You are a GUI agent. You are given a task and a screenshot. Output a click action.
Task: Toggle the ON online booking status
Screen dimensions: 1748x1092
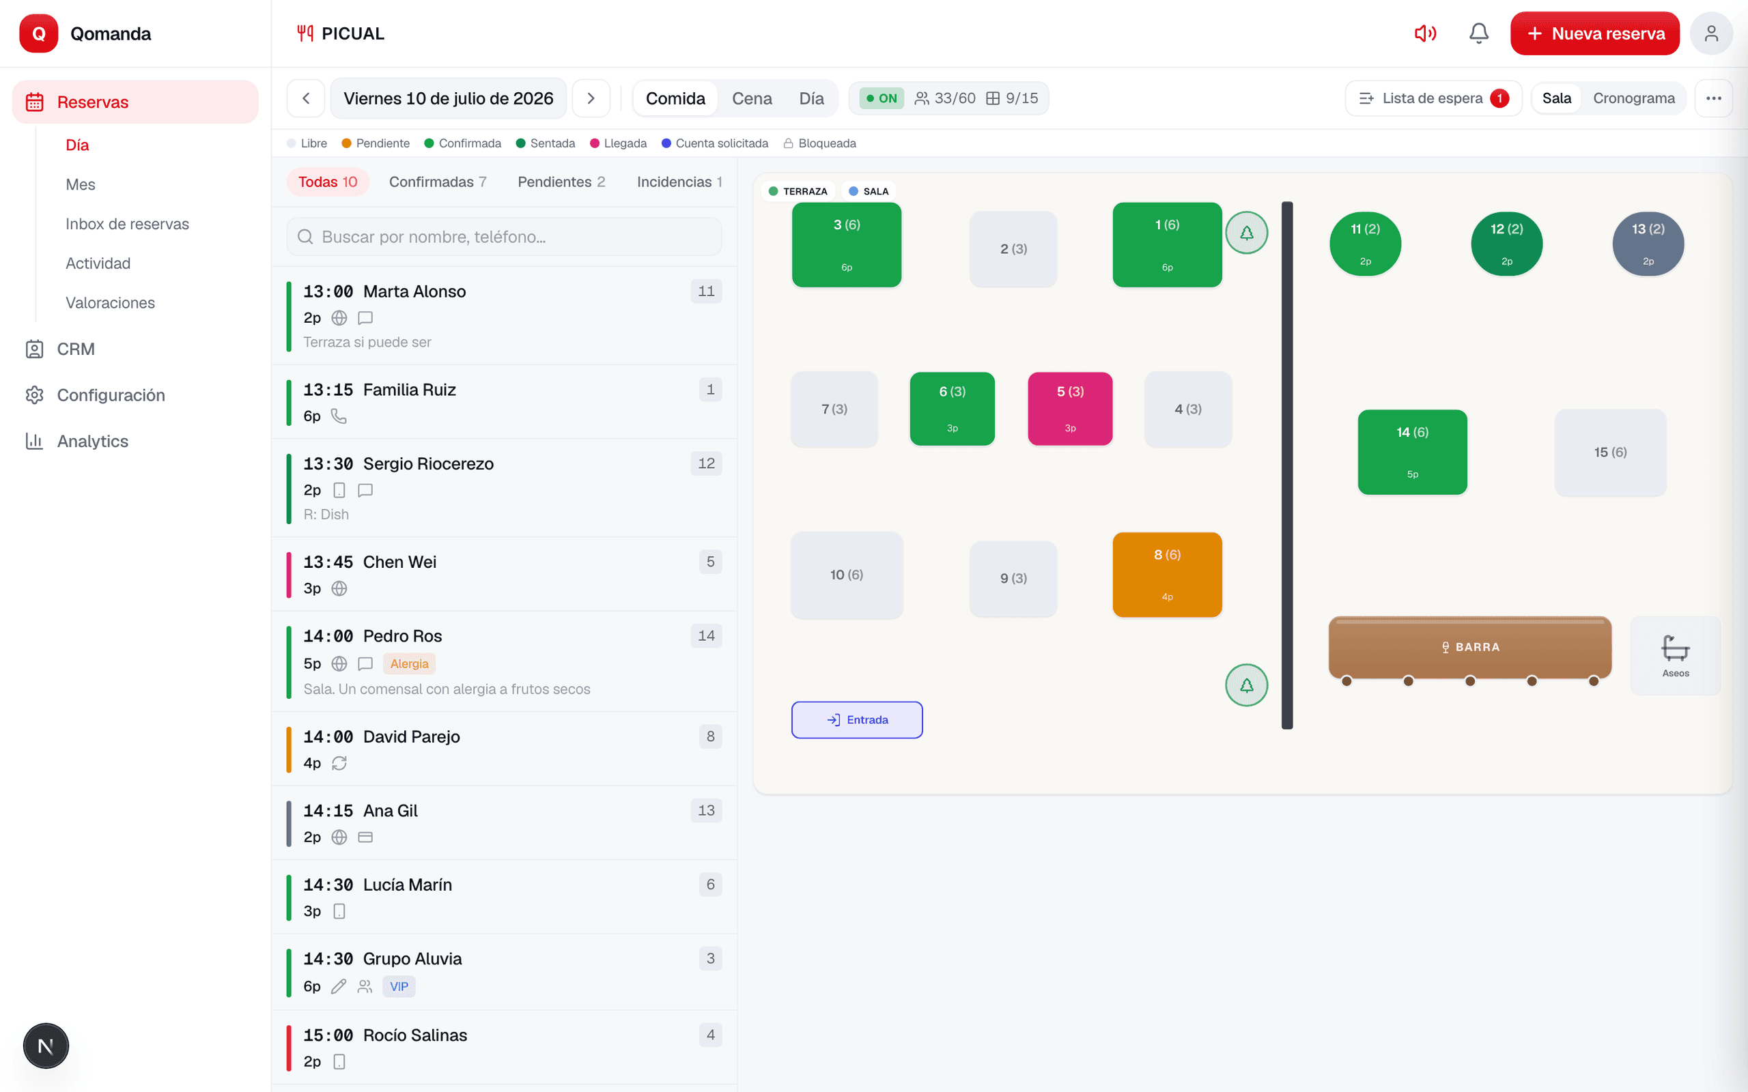(882, 98)
